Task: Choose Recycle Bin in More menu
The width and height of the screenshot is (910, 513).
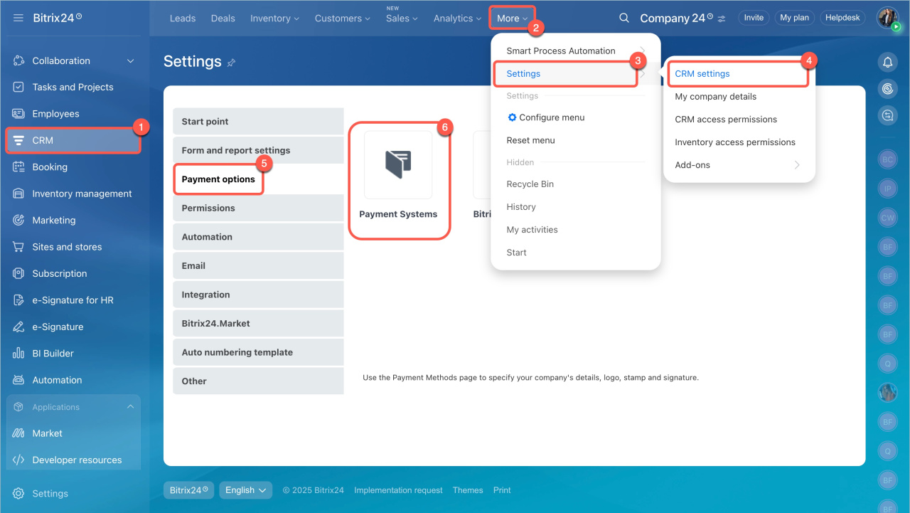Action: click(x=530, y=184)
